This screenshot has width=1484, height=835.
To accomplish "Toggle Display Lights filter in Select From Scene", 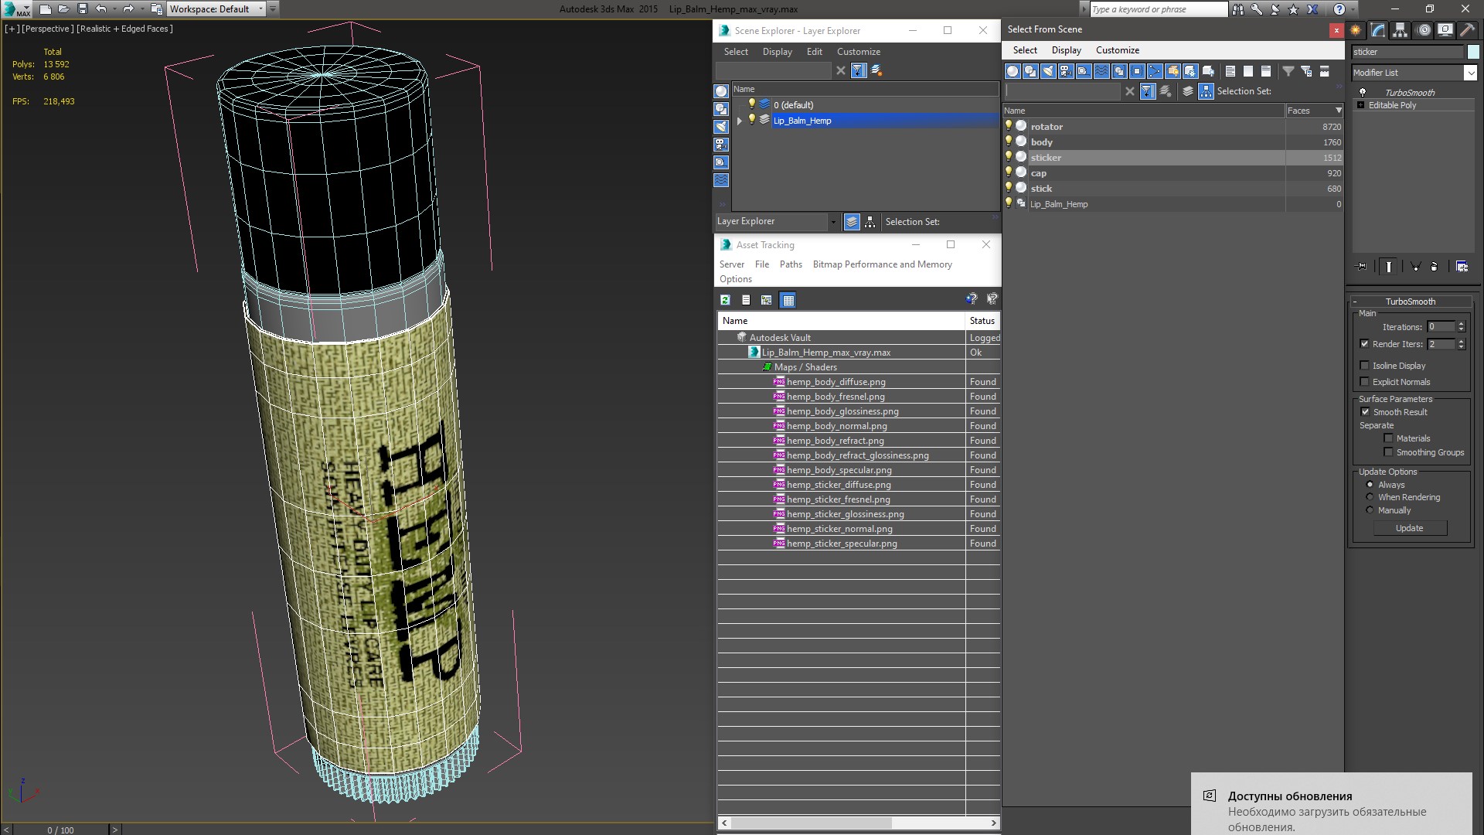I will point(1048,71).
